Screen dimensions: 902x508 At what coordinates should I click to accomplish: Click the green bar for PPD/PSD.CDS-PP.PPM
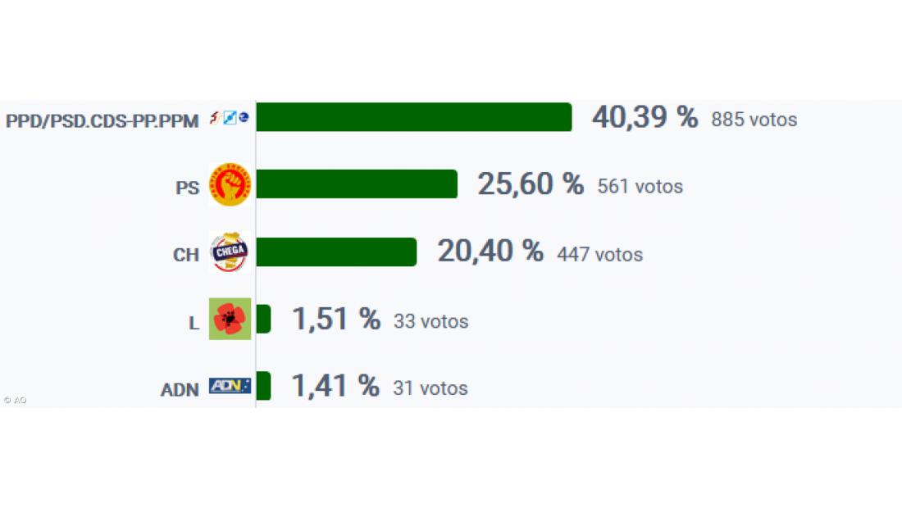[413, 117]
